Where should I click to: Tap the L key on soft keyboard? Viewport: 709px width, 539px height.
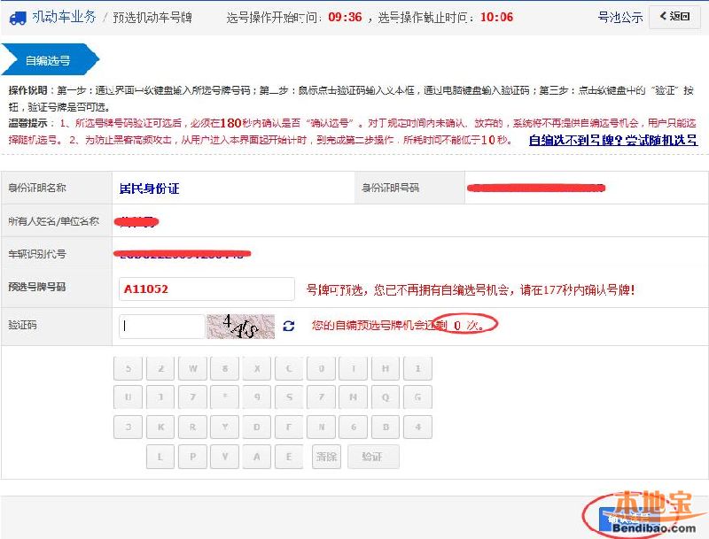[x=160, y=457]
